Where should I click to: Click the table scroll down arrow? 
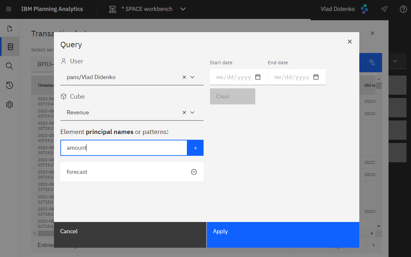pos(379,226)
